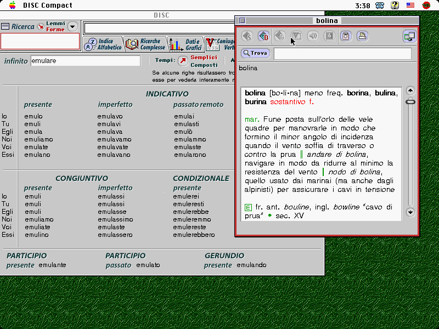Click the CONDIZIONALE heading

coord(201,178)
